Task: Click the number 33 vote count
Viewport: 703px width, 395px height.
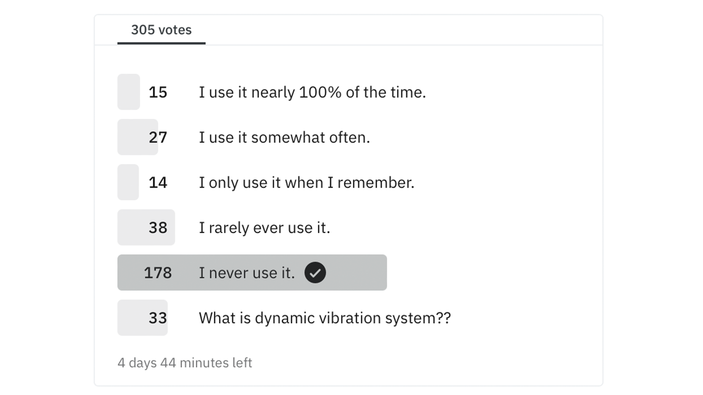Action: (x=158, y=318)
